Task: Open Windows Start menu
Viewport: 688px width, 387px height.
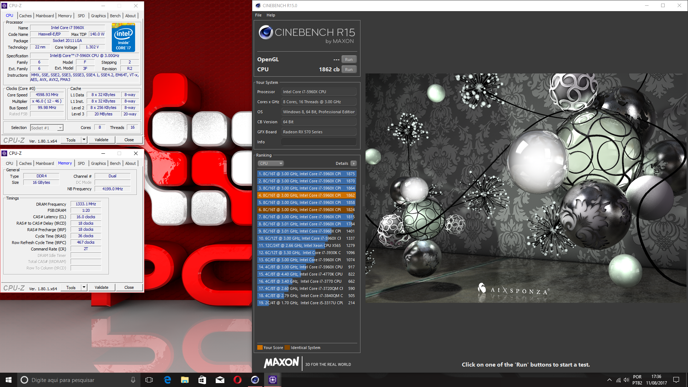Action: 9,380
